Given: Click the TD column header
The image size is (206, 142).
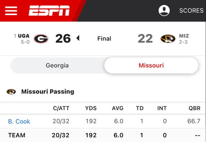Looking at the screenshot, I should pyautogui.click(x=140, y=108).
